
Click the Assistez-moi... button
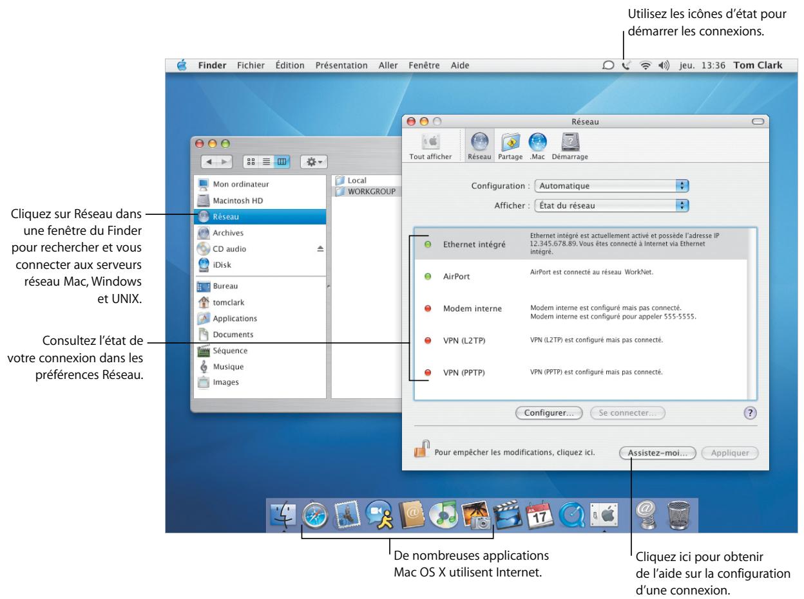click(x=658, y=452)
